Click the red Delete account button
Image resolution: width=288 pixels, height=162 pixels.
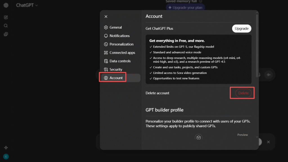tap(243, 93)
